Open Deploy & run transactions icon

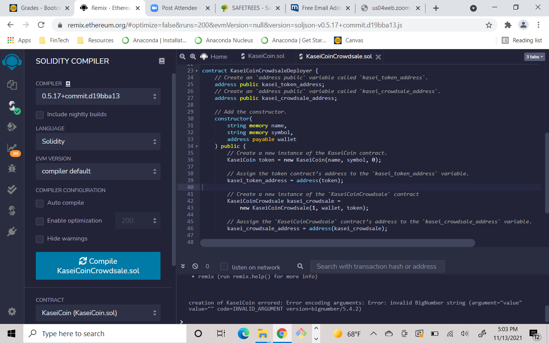click(12, 127)
